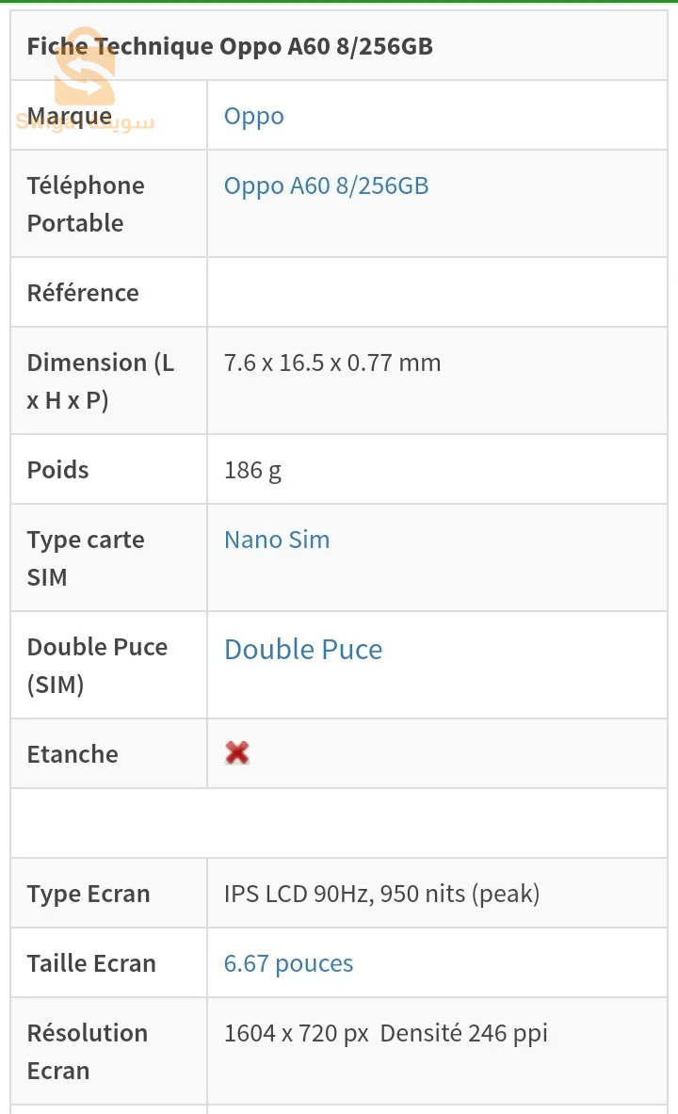Select the Taille Ecran row label

pyautogui.click(x=91, y=963)
